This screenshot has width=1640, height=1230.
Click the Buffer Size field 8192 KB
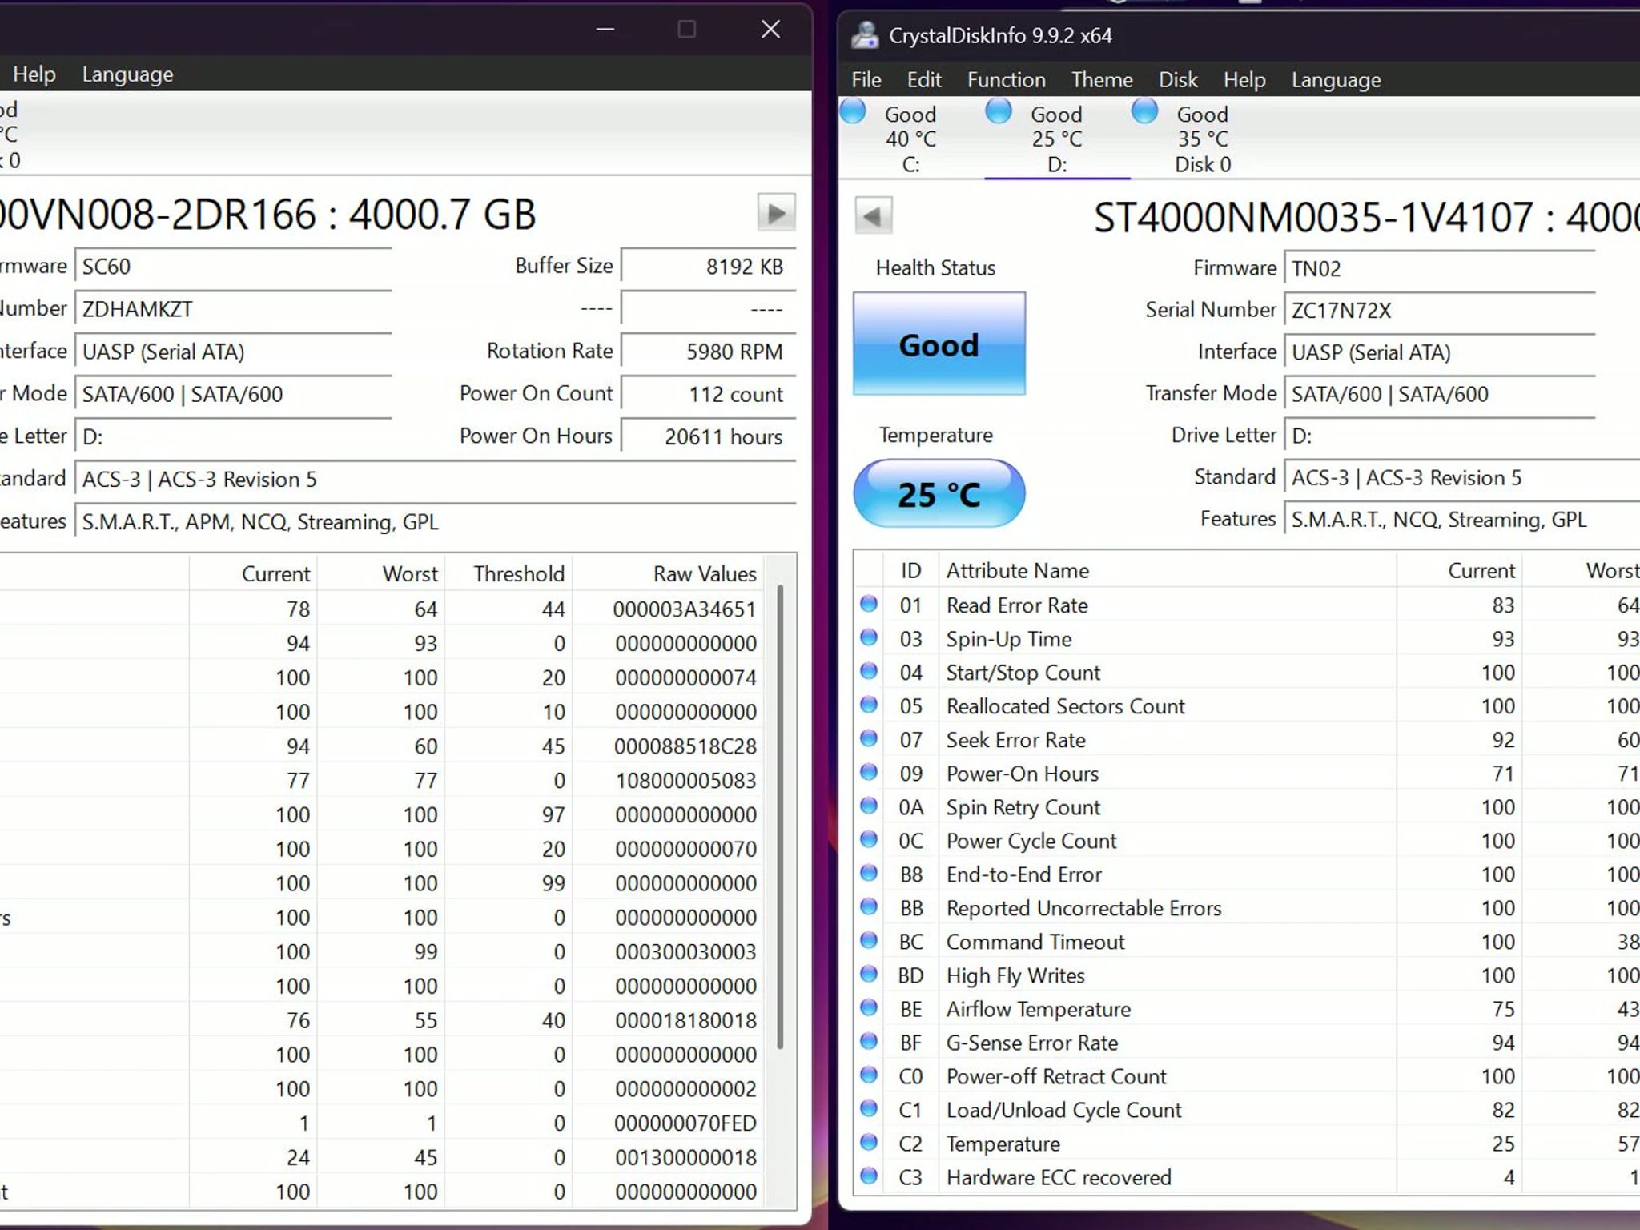pyautogui.click(x=709, y=267)
